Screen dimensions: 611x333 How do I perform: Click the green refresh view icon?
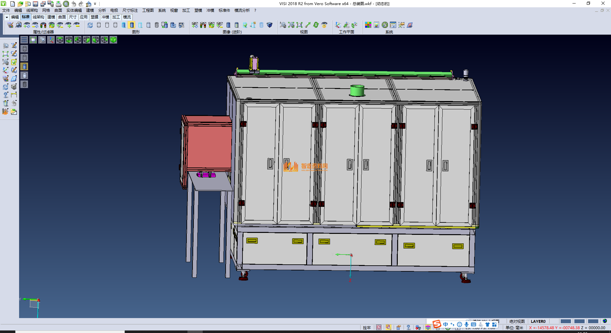click(x=316, y=25)
